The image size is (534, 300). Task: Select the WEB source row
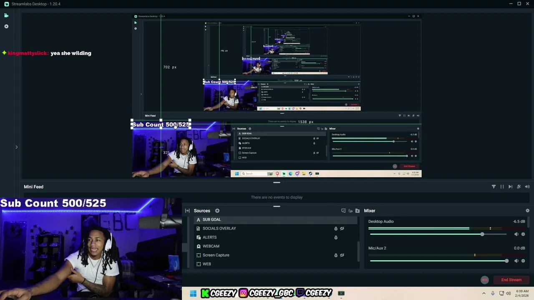point(276,264)
